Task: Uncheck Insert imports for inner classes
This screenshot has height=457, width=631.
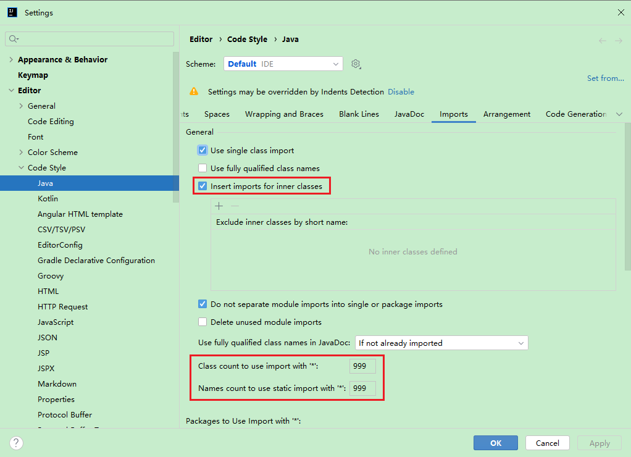Action: tap(203, 186)
